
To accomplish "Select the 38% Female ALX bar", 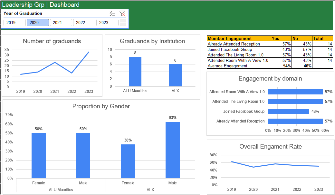I will 128,161.
